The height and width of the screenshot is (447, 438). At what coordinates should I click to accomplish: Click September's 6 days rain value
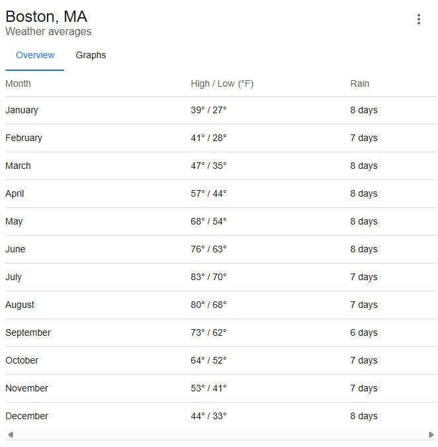[363, 332]
